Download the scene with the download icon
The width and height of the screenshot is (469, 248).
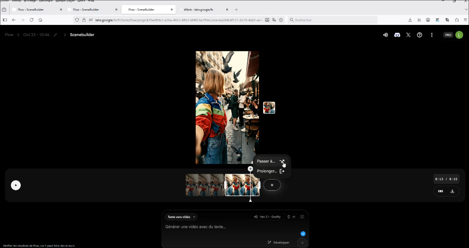pyautogui.click(x=452, y=191)
